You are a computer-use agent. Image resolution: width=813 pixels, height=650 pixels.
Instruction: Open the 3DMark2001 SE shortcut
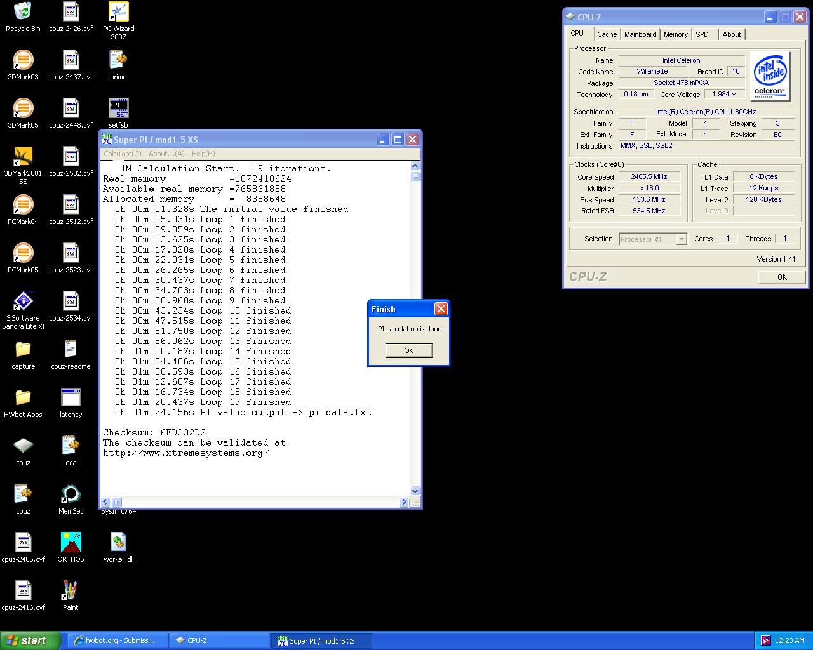23,166
